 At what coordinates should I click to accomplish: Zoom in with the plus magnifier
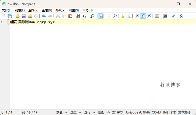point(137,16)
